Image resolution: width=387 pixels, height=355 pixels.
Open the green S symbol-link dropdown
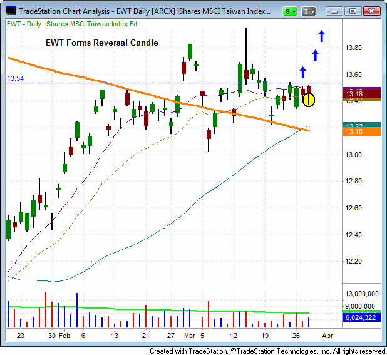tap(290, 11)
